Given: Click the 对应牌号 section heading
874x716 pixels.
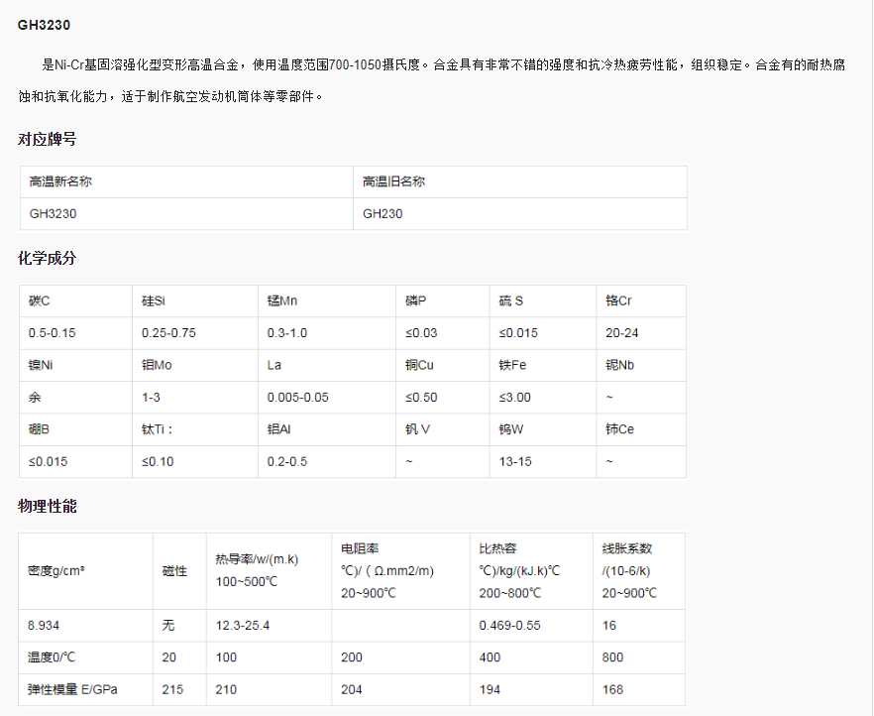Looking at the screenshot, I should pyautogui.click(x=45, y=139).
